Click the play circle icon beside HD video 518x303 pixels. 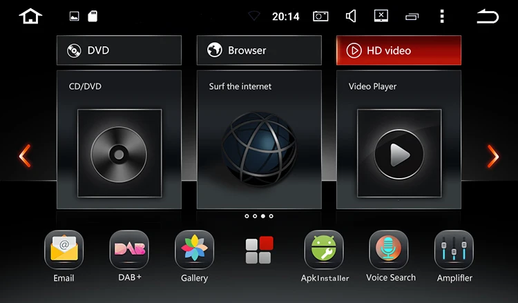pos(354,50)
